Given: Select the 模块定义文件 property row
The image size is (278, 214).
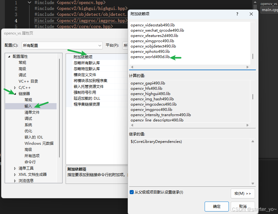Looking at the screenshot, I should (97, 75).
